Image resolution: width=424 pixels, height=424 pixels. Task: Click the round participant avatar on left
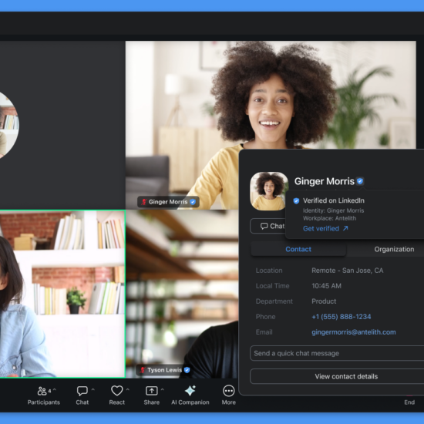coord(8,125)
